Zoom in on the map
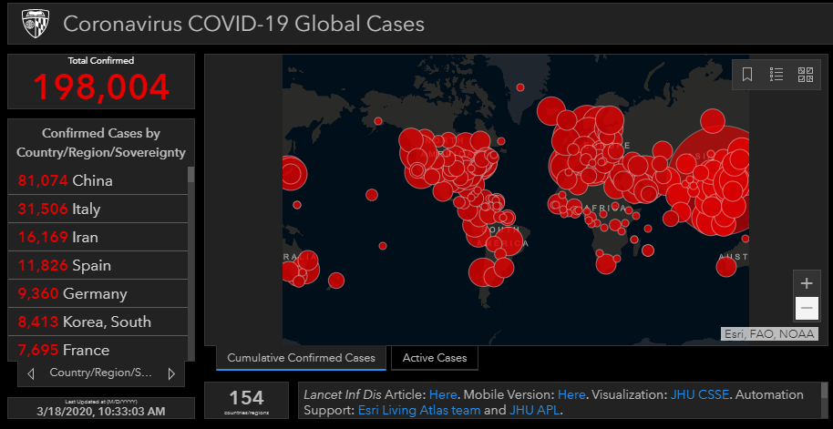 807,282
